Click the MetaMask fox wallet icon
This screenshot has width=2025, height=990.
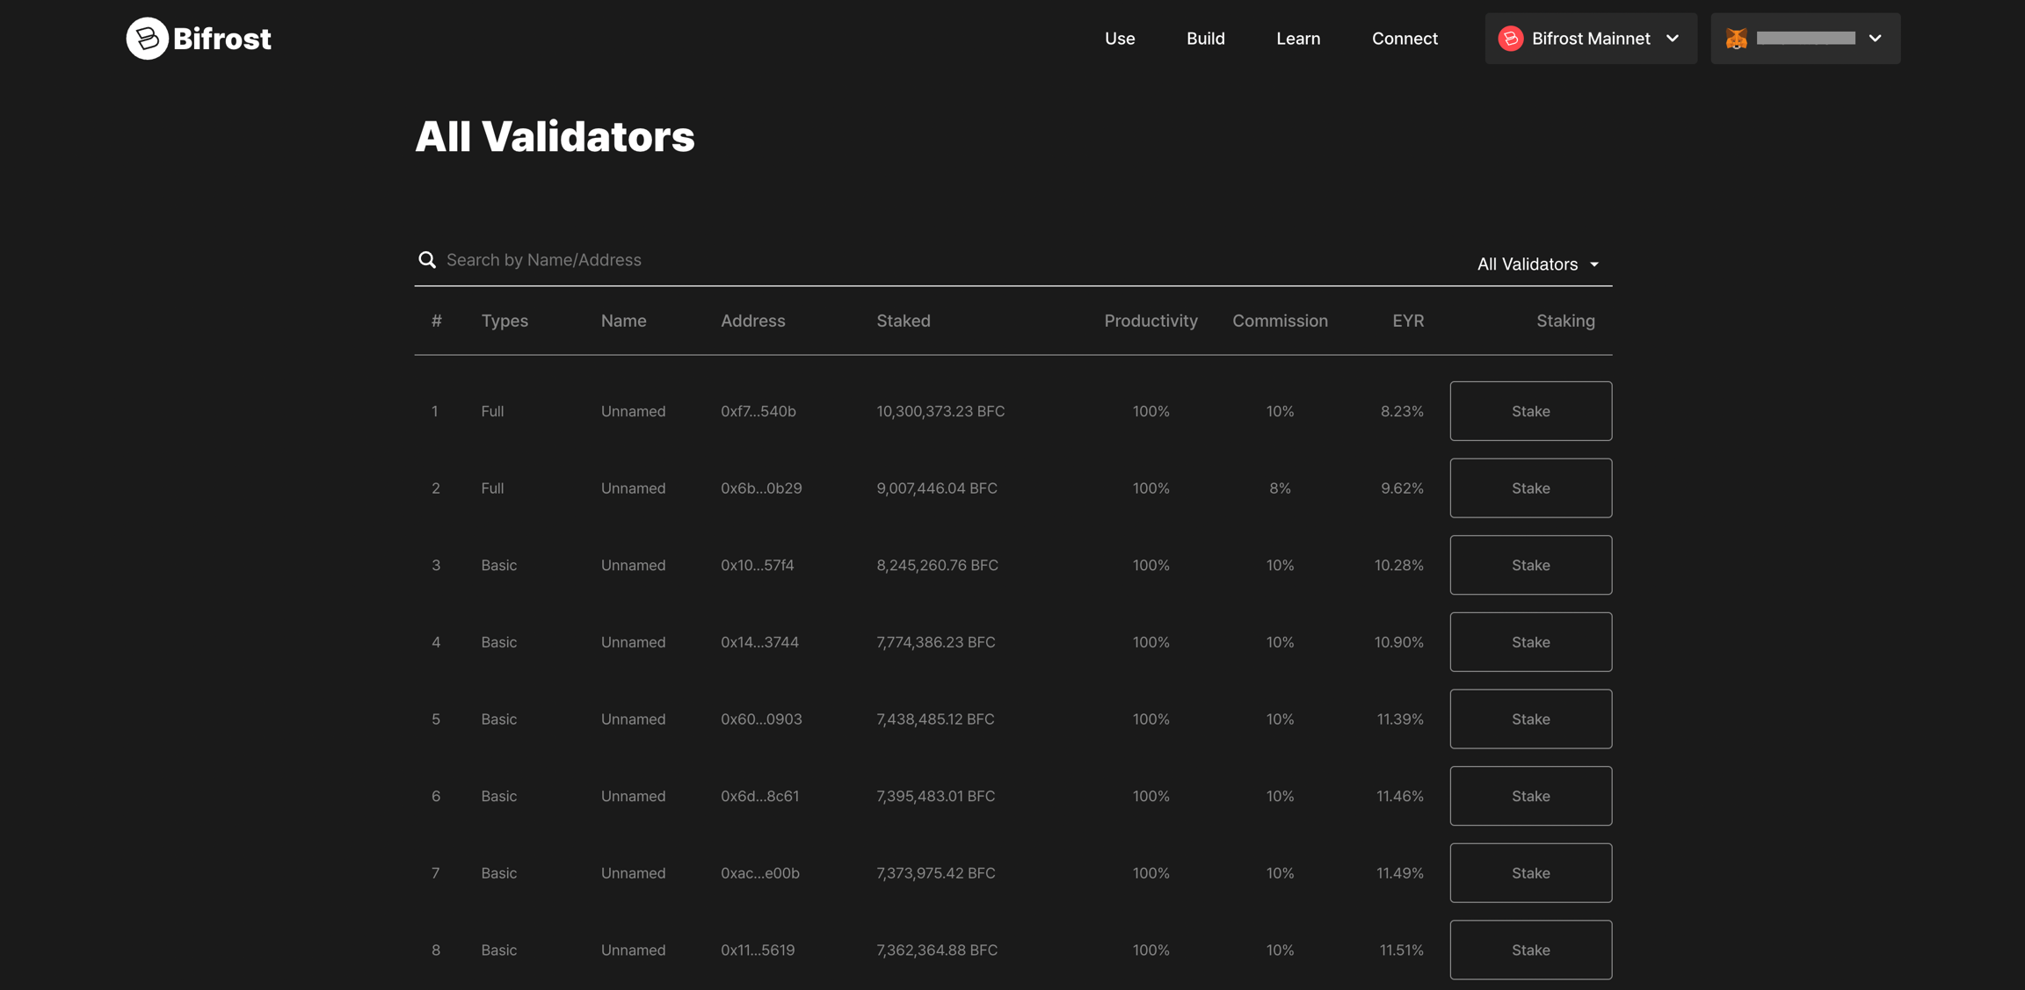(1736, 39)
